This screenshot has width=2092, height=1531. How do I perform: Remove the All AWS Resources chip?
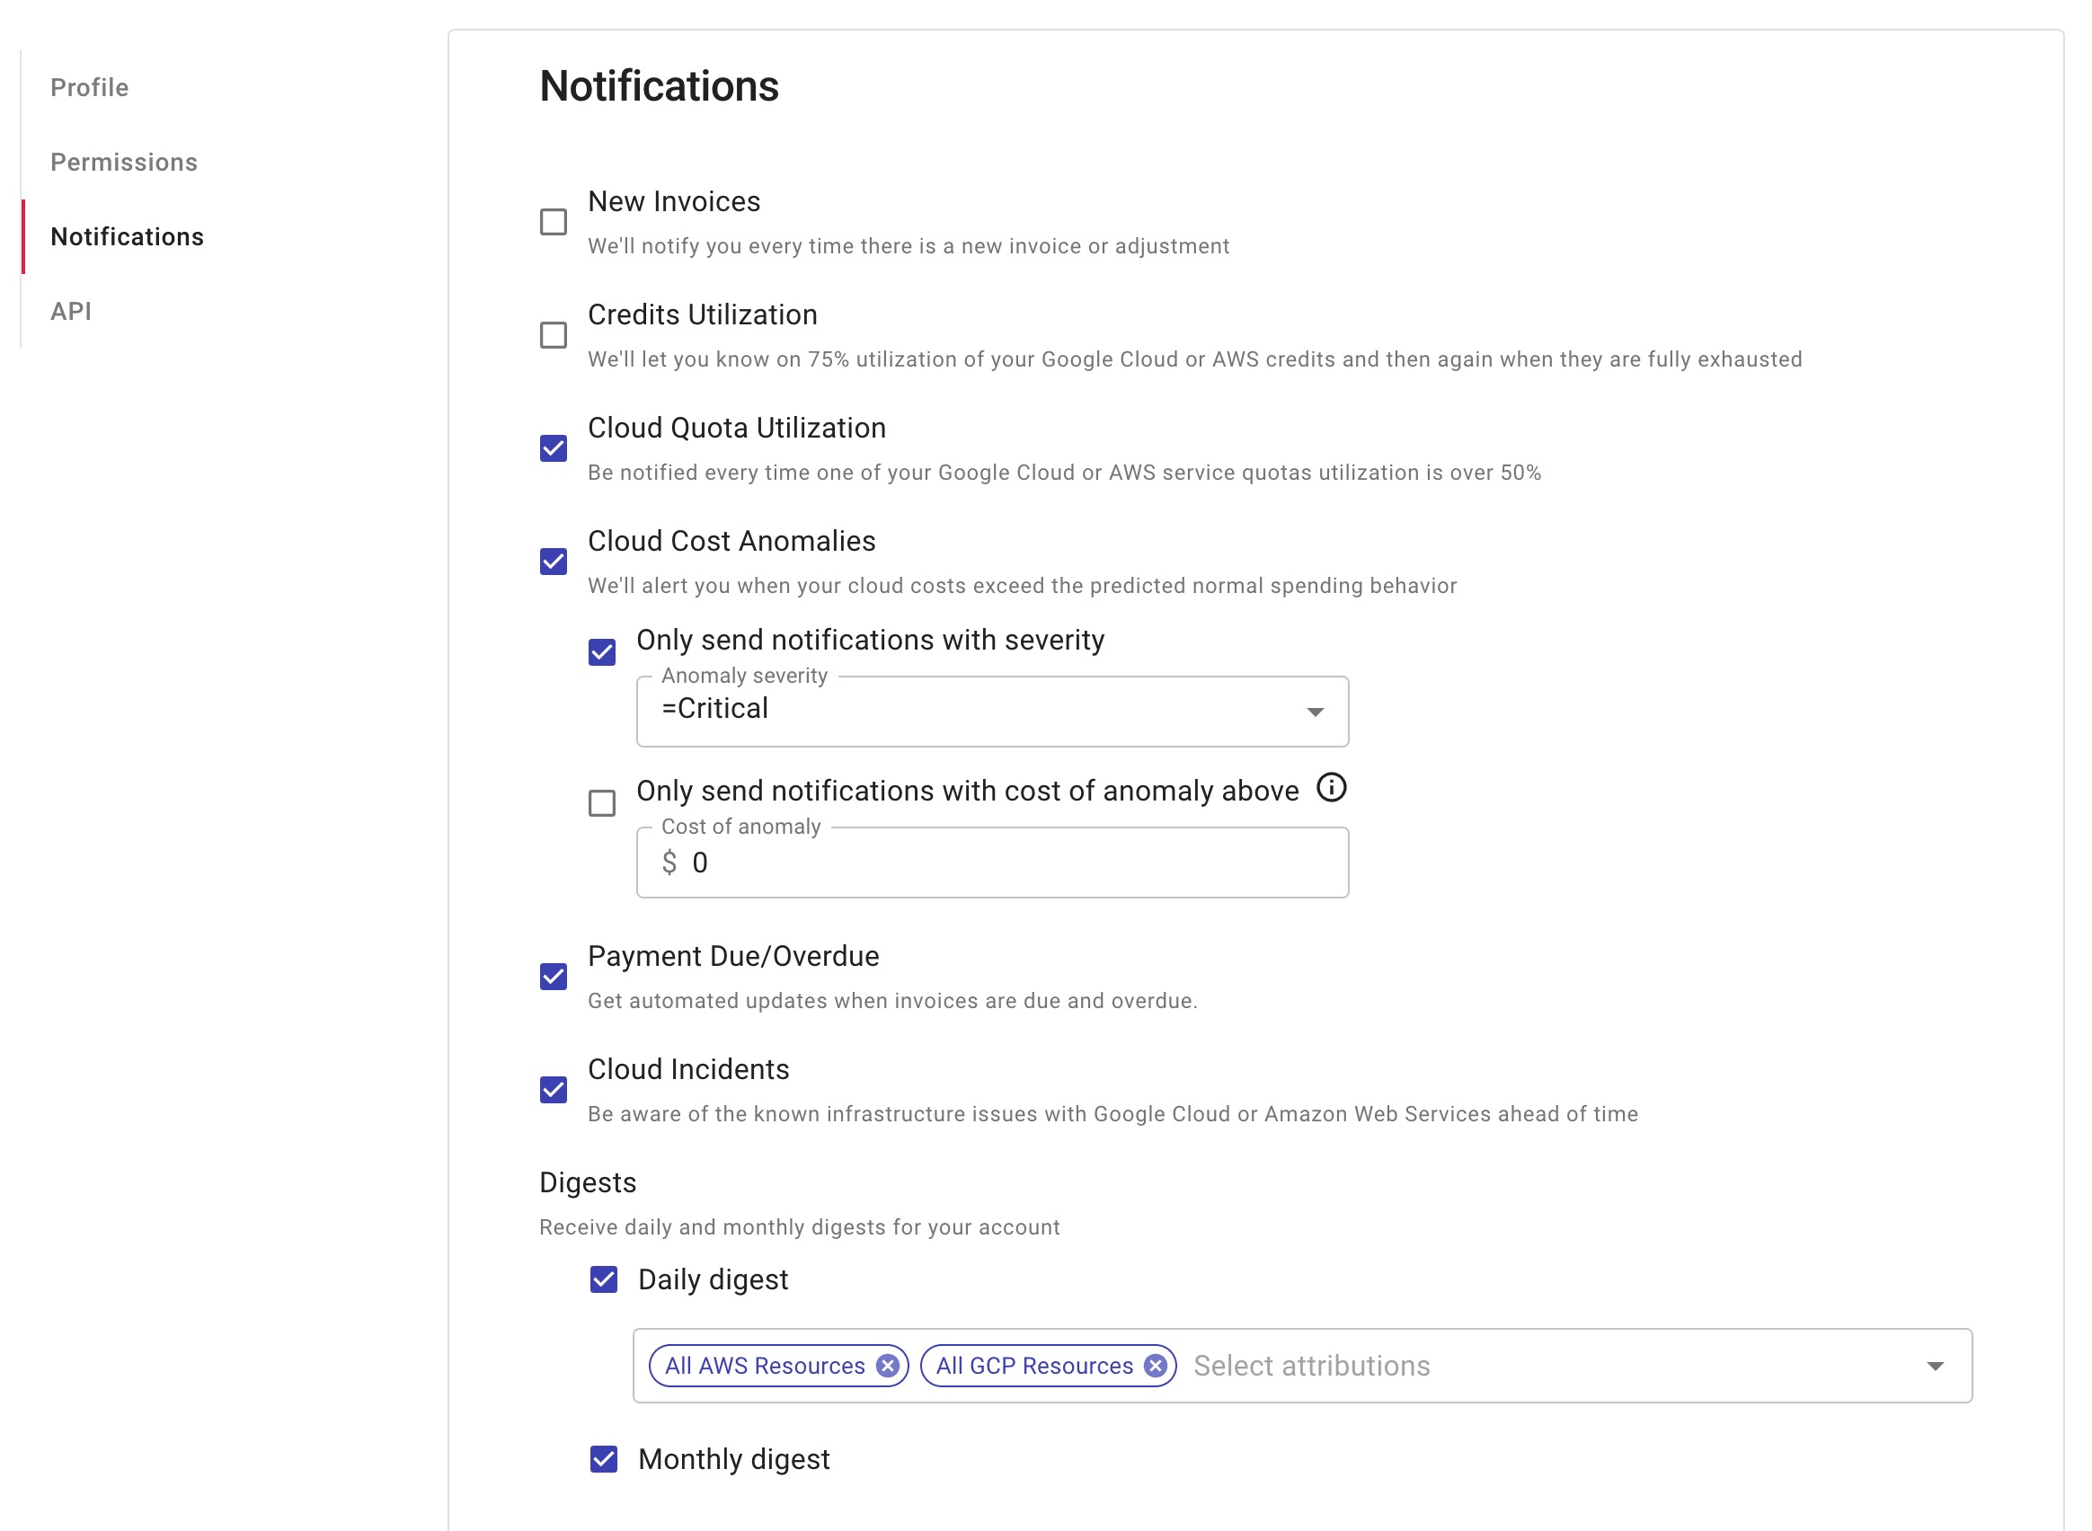887,1366
